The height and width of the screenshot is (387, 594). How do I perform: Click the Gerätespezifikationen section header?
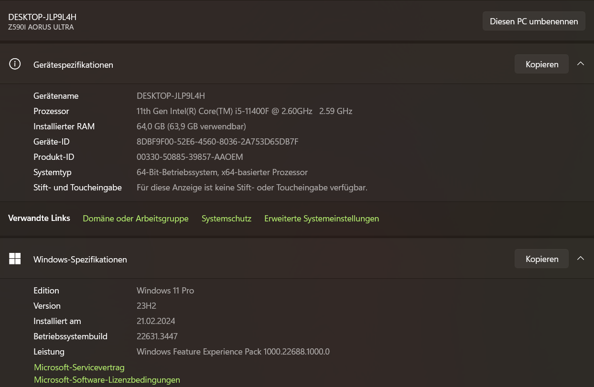click(x=297, y=64)
